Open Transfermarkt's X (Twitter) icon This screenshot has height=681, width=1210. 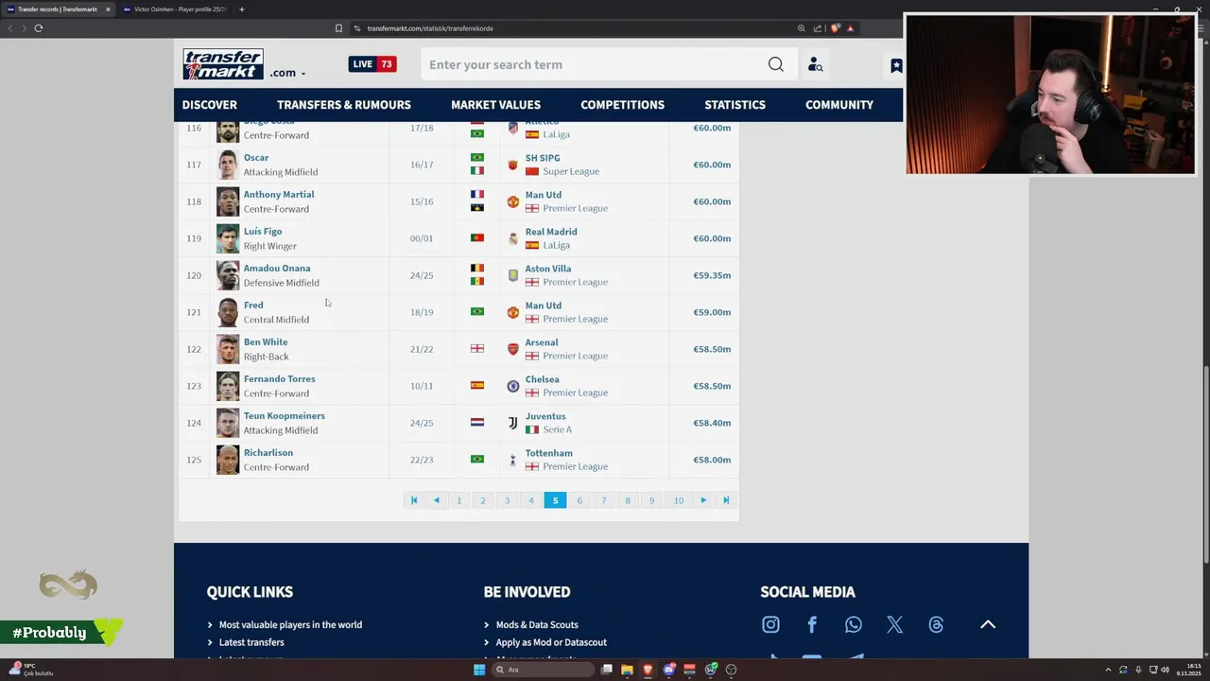coord(894,624)
